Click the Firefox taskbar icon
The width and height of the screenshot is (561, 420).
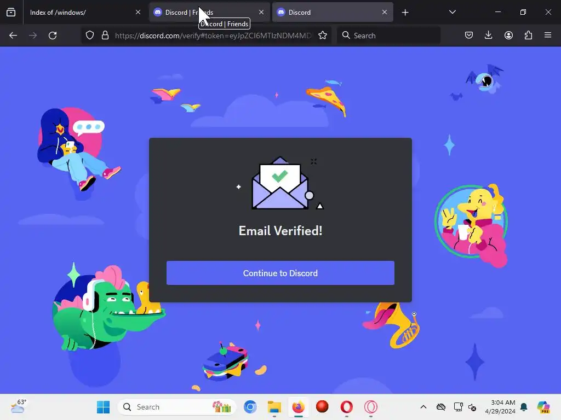tap(299, 407)
